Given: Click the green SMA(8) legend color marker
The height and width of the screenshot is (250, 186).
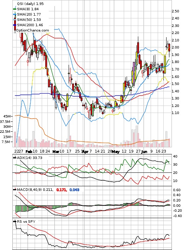Looking at the screenshot, I should point(14,9).
